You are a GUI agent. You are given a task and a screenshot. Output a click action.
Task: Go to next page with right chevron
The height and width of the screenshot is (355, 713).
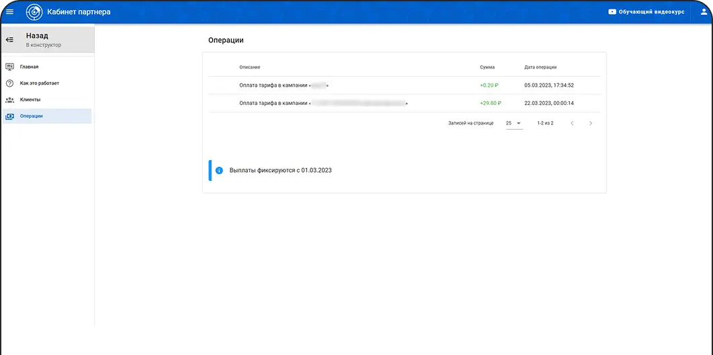591,124
